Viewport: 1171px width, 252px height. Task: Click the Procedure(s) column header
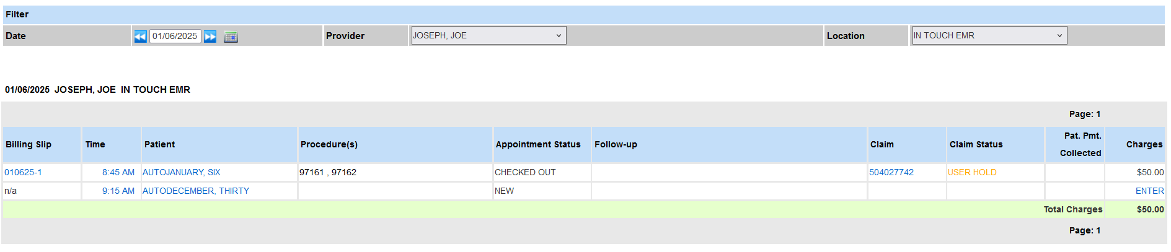[x=329, y=144]
